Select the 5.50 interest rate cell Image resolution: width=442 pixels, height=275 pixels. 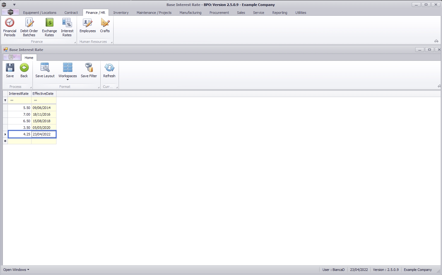pyautogui.click(x=20, y=108)
